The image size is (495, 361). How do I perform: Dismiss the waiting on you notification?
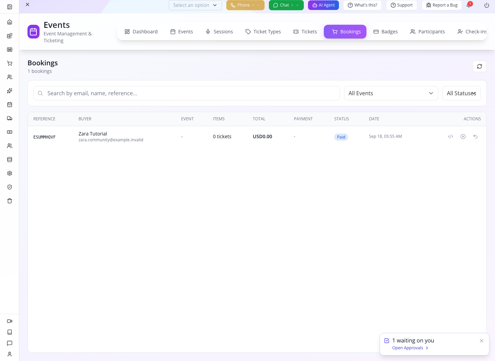coord(482,341)
